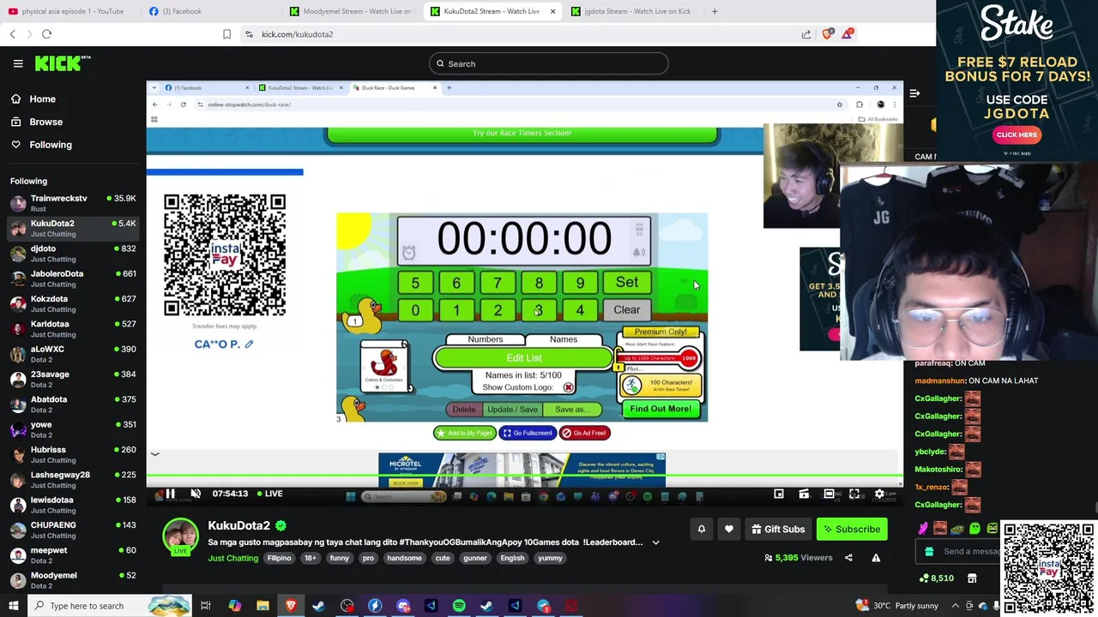Image resolution: width=1098 pixels, height=617 pixels.
Task: Toggle theater mode in video player
Action: (x=829, y=494)
